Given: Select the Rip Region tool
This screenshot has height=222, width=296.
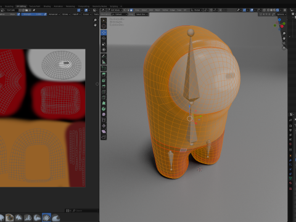Looking at the screenshot, I should coord(104,137).
